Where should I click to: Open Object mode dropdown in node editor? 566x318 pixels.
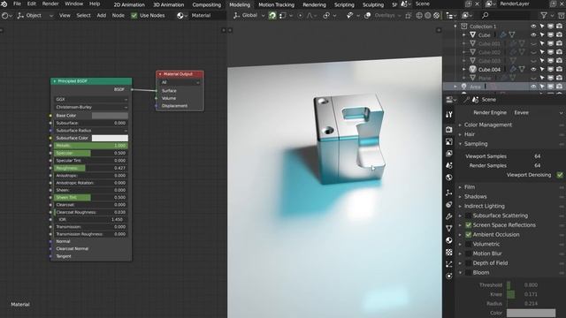tap(35, 16)
